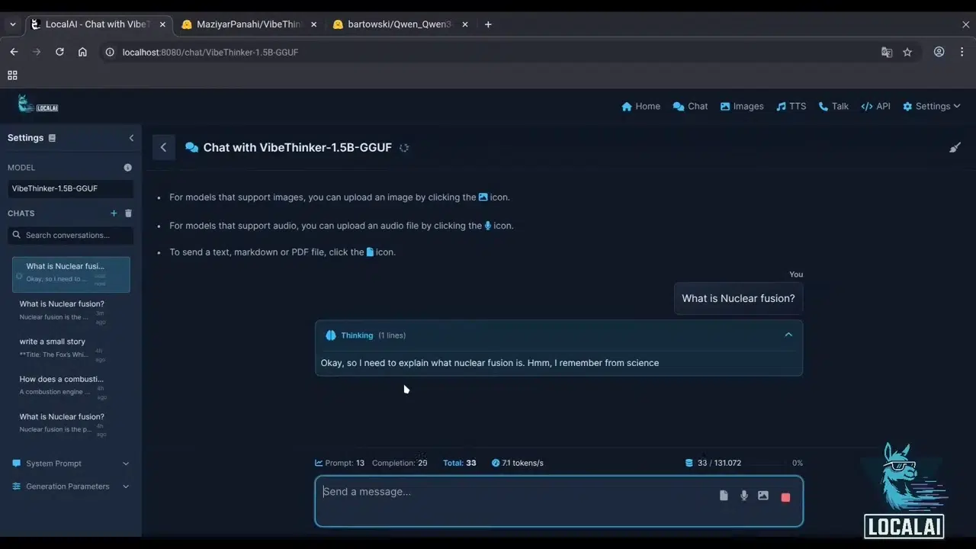
Task: Open the Talk page in the navbar
Action: pos(833,106)
